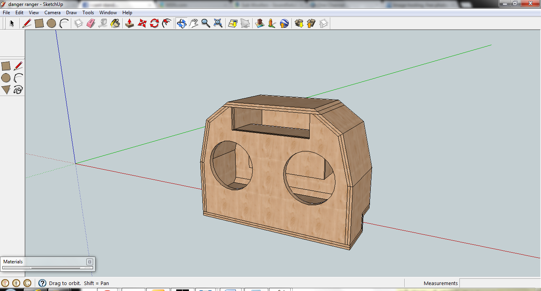Open the Draw menu
This screenshot has width=541, height=291.
click(x=71, y=13)
